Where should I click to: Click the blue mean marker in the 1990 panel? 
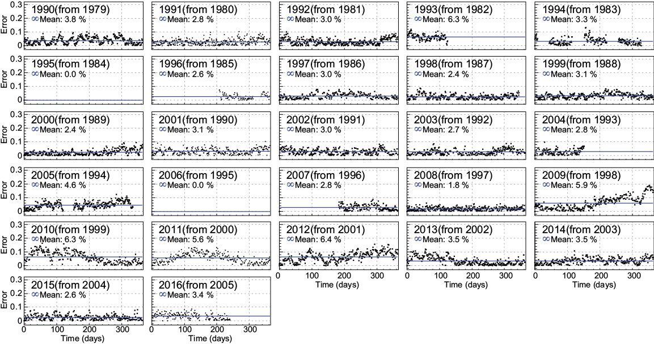point(35,19)
